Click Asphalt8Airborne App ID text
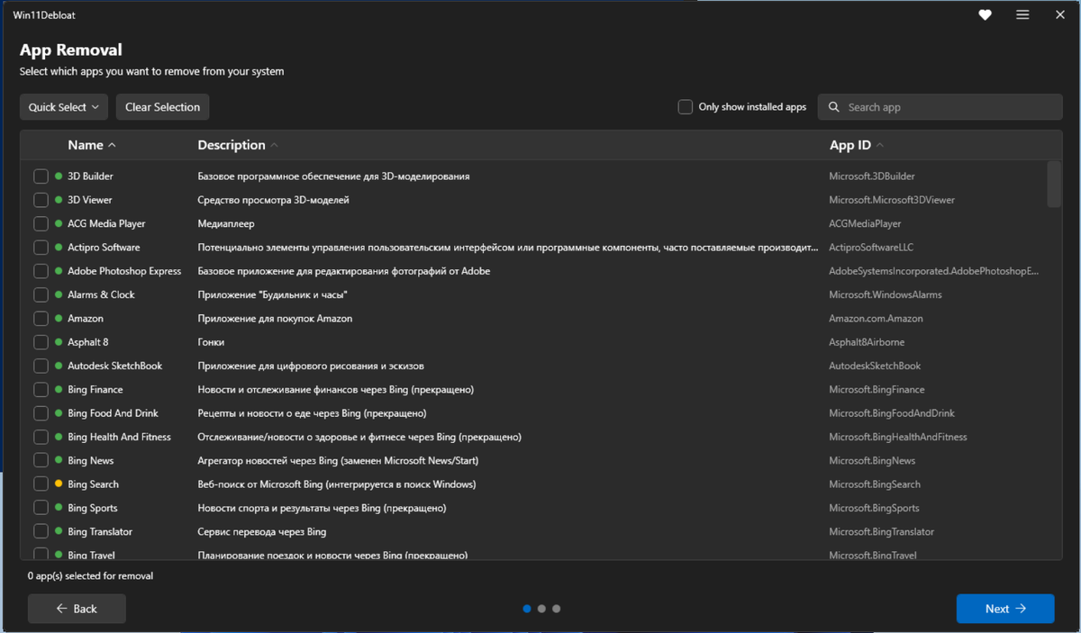 868,342
